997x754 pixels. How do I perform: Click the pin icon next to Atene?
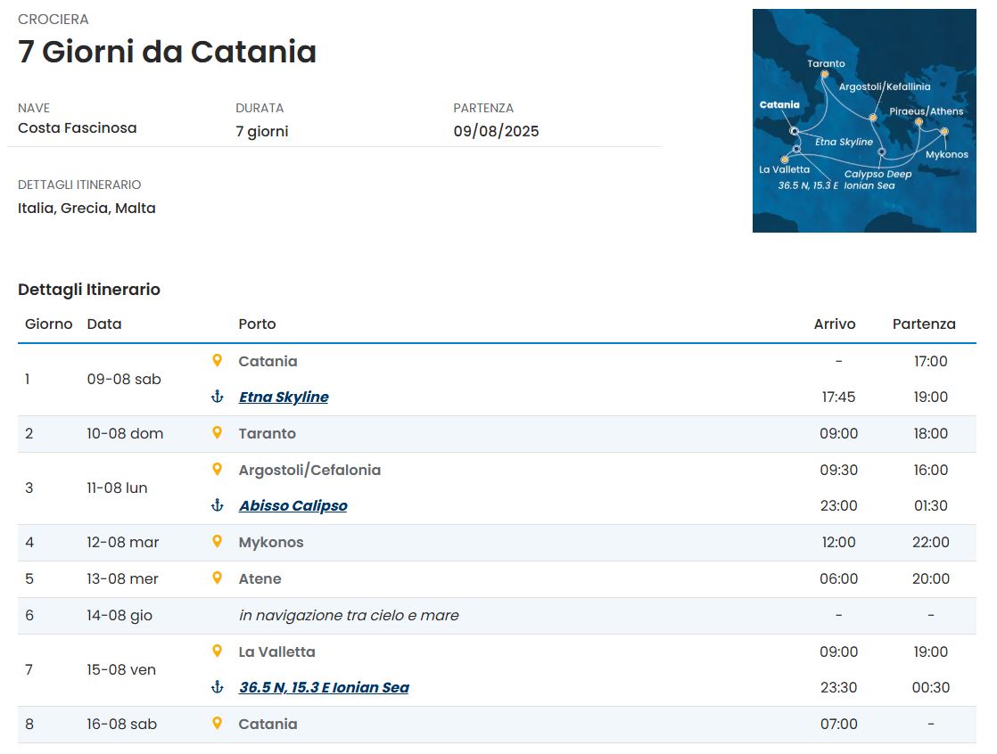(x=217, y=578)
